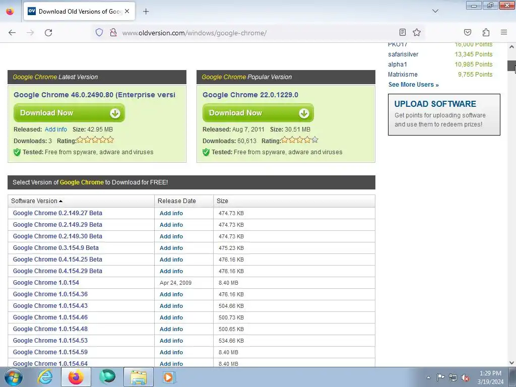Click the Tested shield icon under Popular Version
The height and width of the screenshot is (387, 516).
tap(206, 152)
